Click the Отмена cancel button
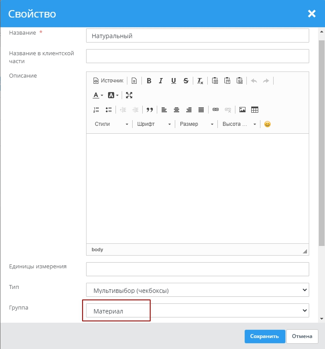Viewport: 325px width, 349px height. pos(302,336)
